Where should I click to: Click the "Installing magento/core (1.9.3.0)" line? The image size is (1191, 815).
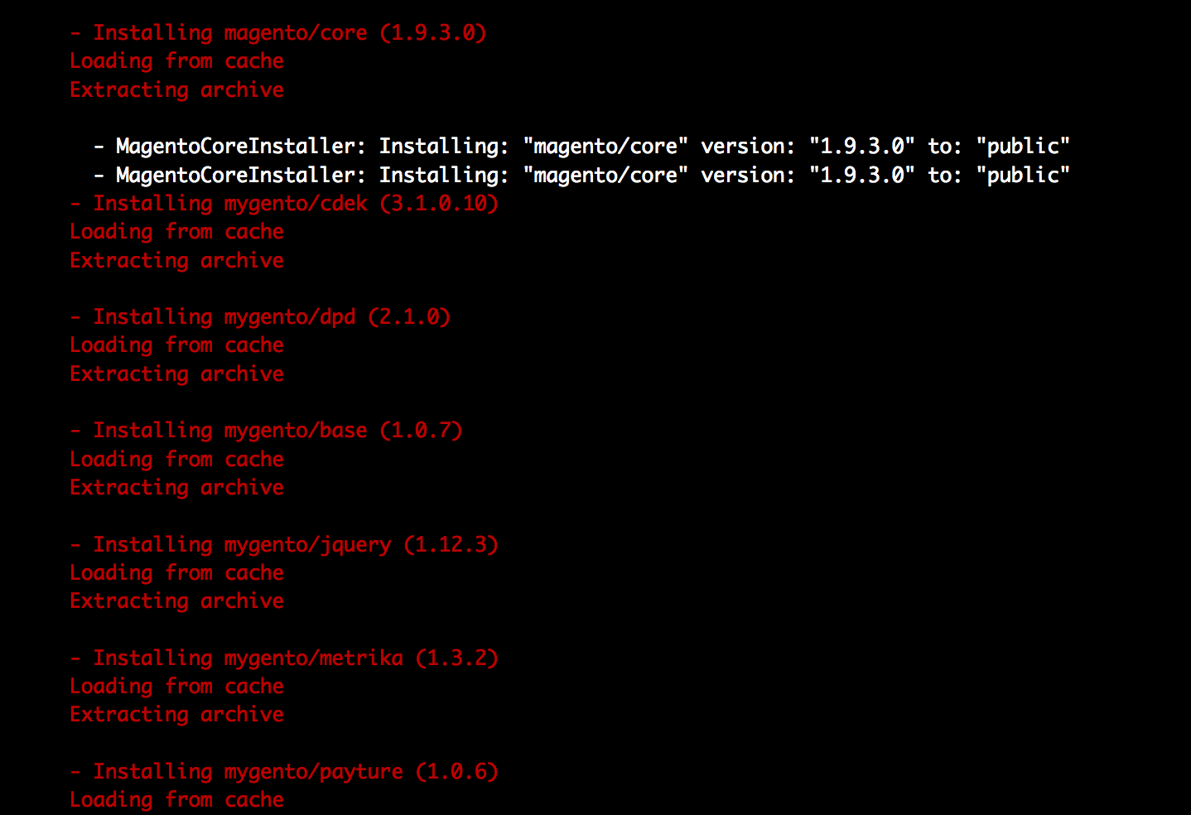tap(277, 33)
